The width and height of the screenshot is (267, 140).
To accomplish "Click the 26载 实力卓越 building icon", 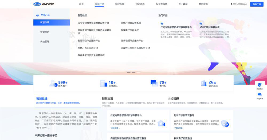I will 204,83.
